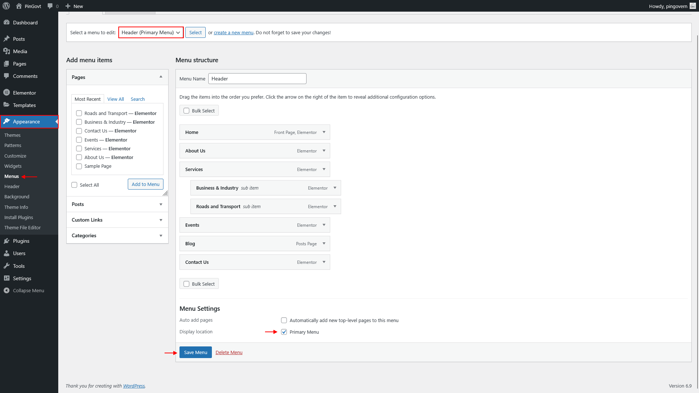The height and width of the screenshot is (393, 699).
Task: Click the Elementor sidebar icon
Action: [x=7, y=92]
